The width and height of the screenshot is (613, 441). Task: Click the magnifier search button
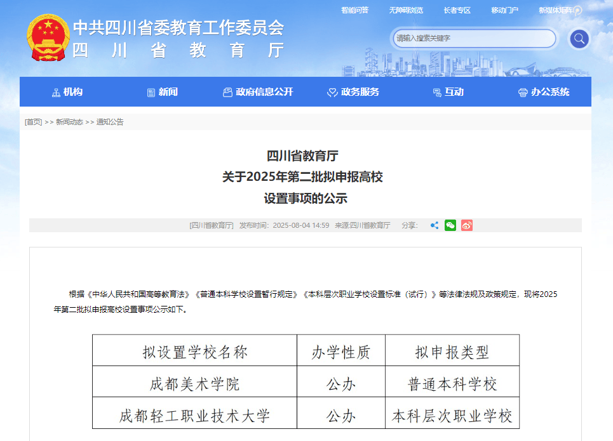click(x=579, y=39)
